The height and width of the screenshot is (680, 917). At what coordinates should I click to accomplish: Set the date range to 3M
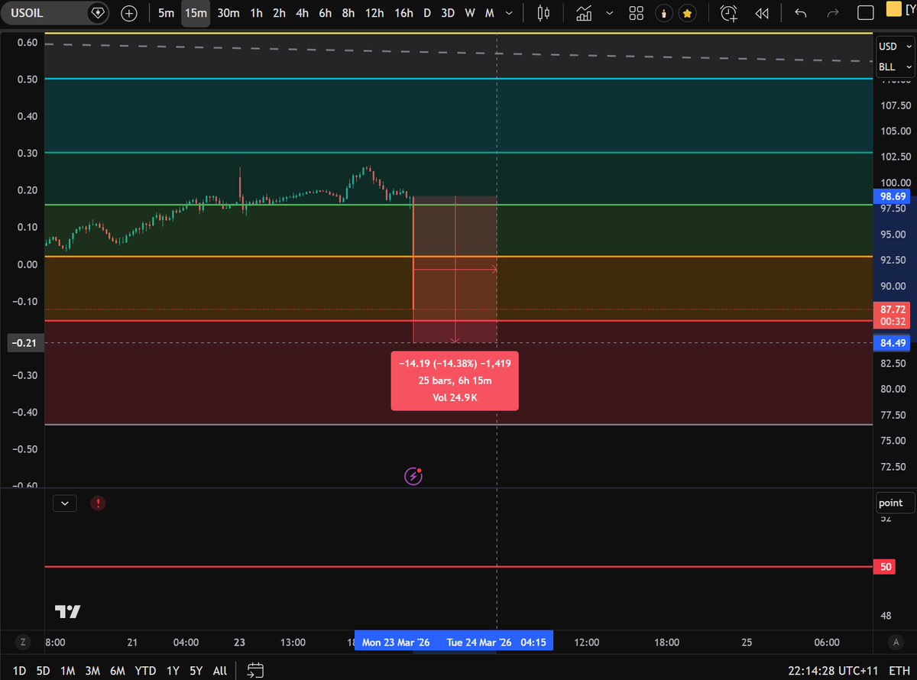coord(92,671)
